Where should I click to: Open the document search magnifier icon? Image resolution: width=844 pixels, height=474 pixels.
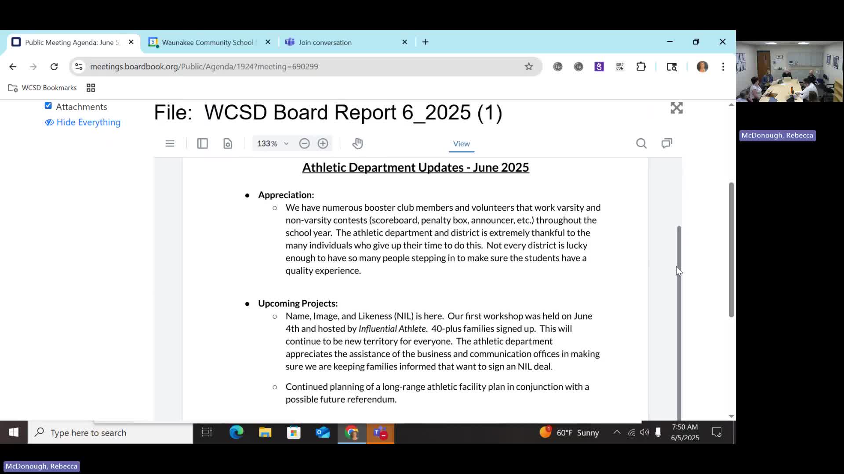[x=641, y=143]
